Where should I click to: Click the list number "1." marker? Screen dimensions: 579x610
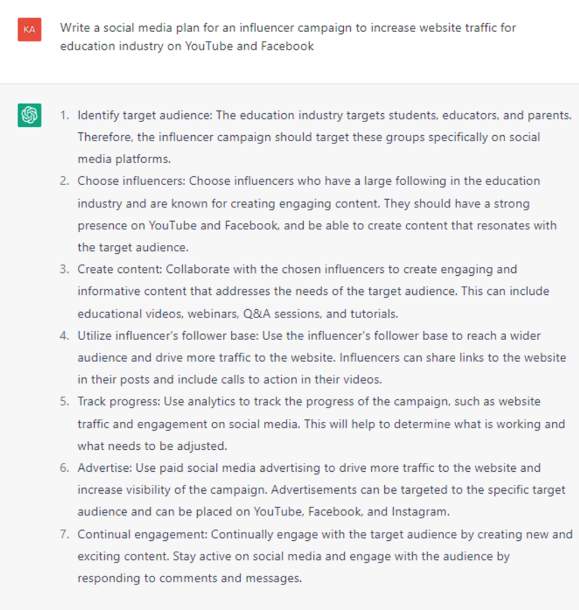(x=64, y=115)
